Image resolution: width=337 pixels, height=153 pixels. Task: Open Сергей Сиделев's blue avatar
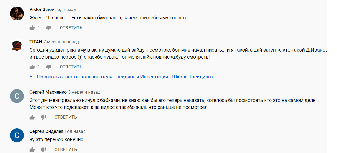point(17,136)
